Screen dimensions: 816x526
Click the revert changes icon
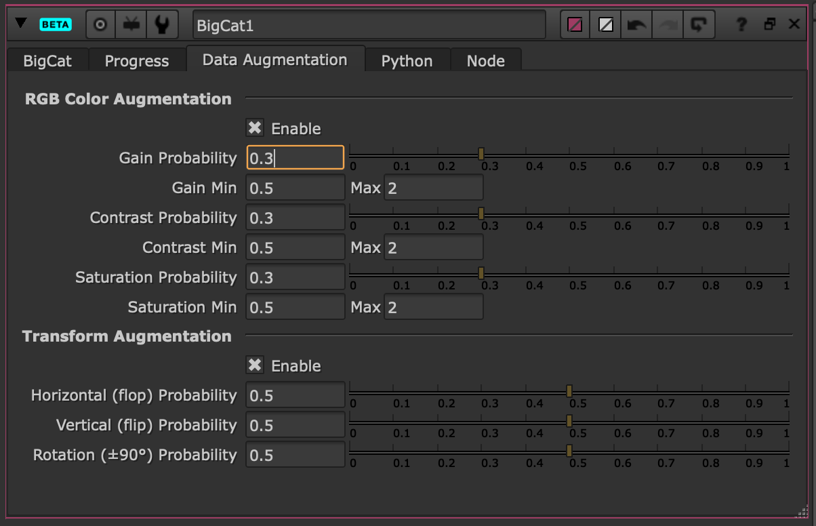tap(697, 25)
